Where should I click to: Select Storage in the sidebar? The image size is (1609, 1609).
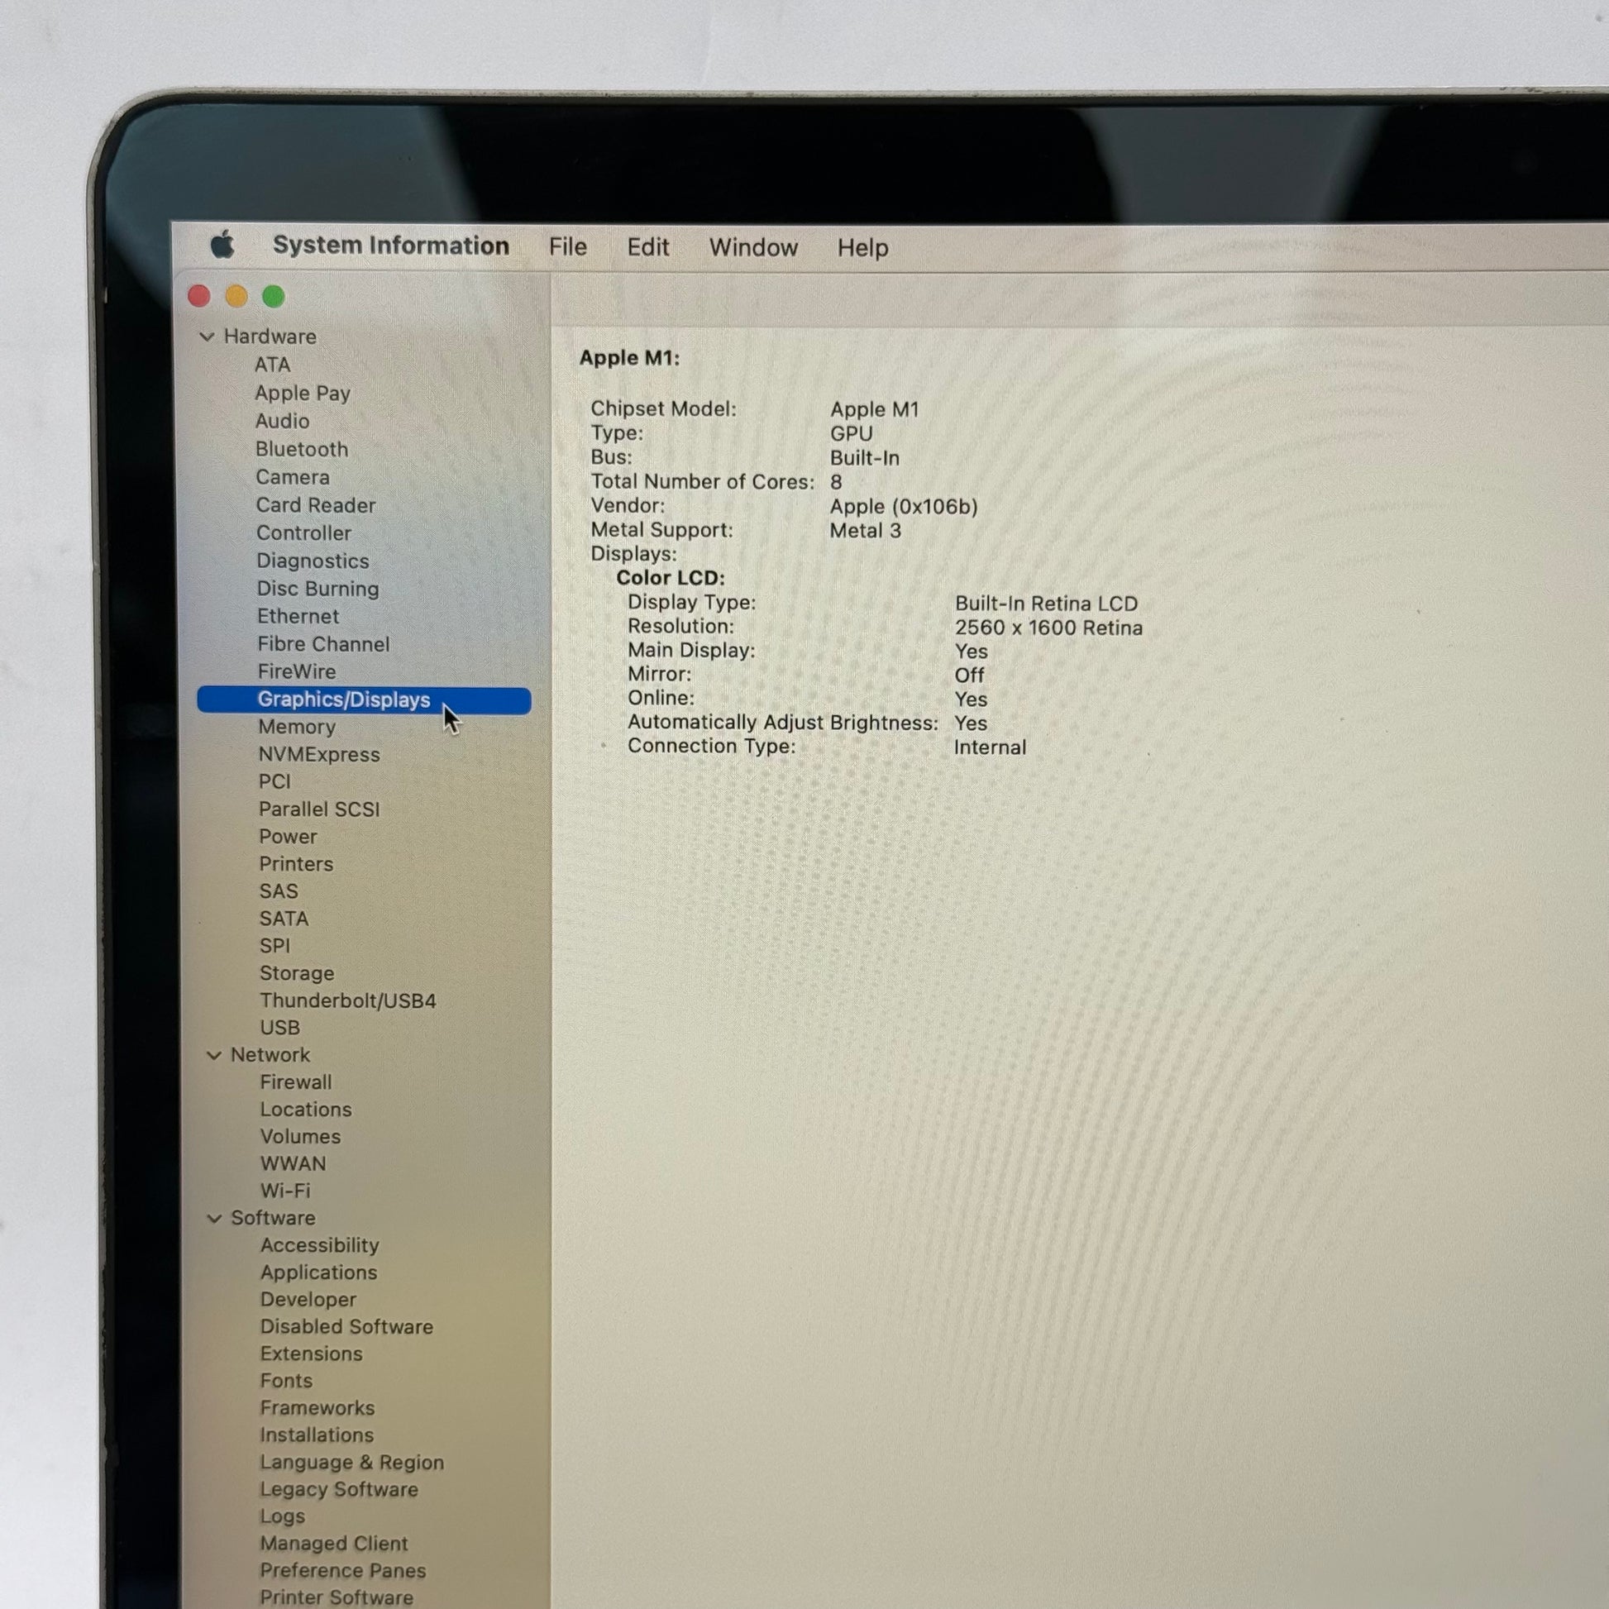[297, 973]
